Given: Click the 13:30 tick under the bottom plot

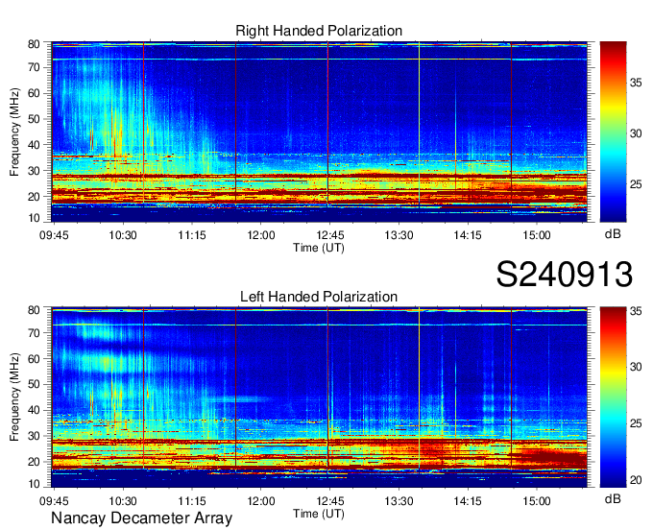Looking at the screenshot, I should (399, 501).
